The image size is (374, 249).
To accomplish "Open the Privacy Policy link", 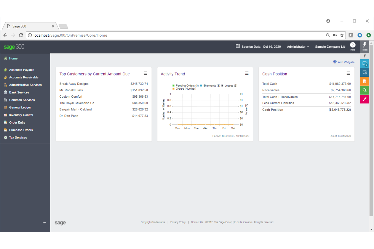I will click(178, 222).
